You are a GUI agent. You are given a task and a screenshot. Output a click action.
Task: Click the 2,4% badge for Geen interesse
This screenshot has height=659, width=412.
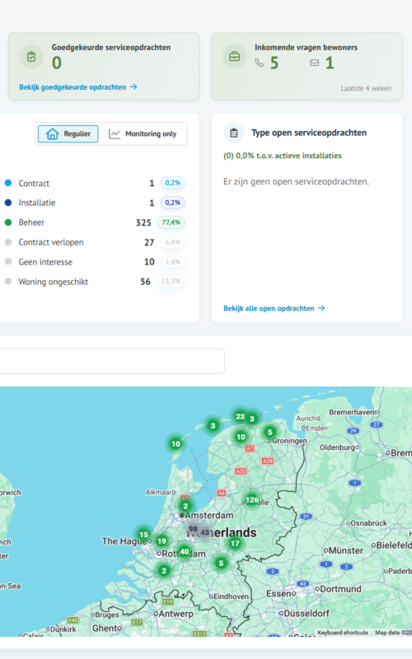coord(172,262)
